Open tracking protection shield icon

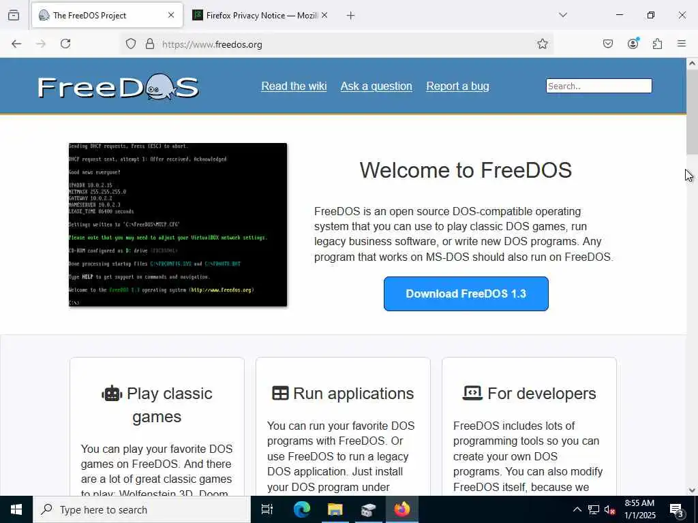click(130, 44)
